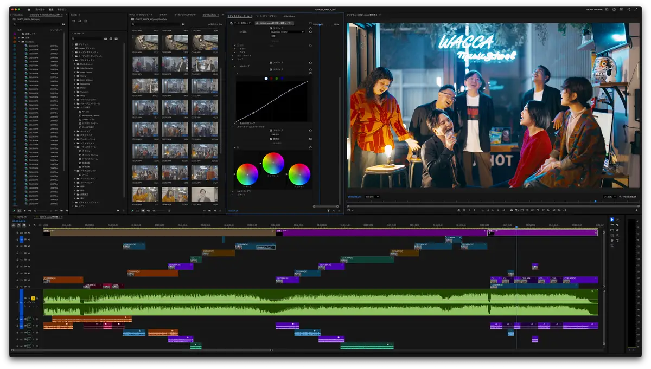Open the LUT設定 dropdown

(288, 32)
